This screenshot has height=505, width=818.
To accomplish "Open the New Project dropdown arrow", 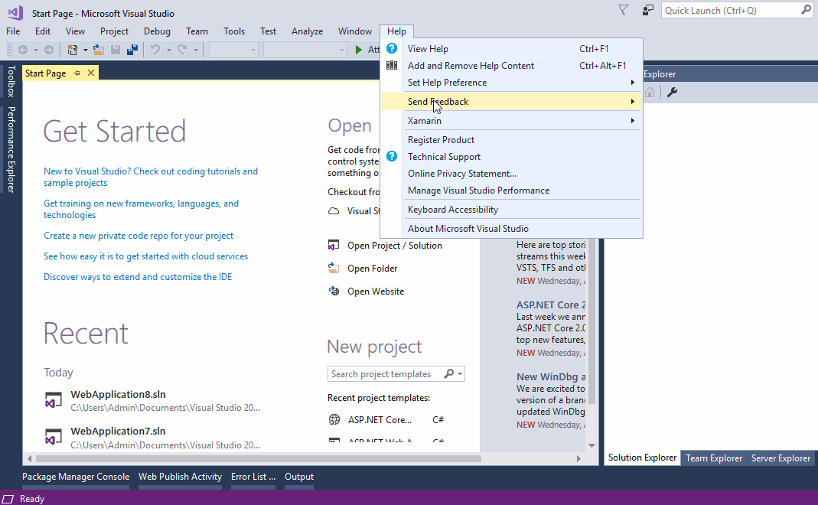I will 86,50.
